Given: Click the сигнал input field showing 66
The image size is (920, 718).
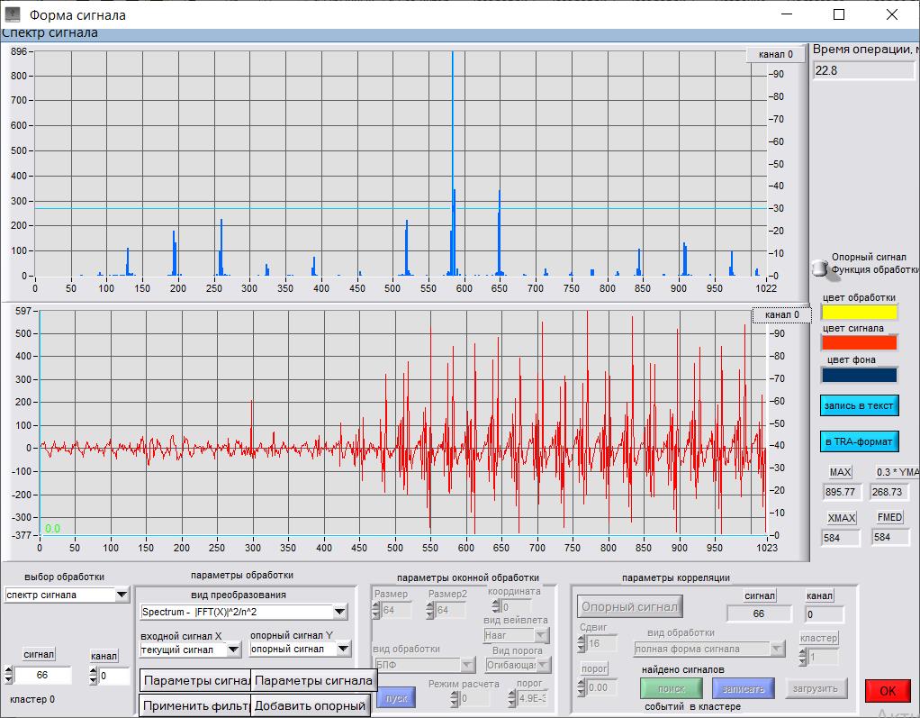Looking at the screenshot, I should pyautogui.click(x=43, y=676).
